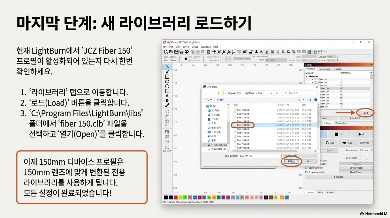Click the grid array tool in left sidebar
Screen dimensions: 390x218
(167, 131)
